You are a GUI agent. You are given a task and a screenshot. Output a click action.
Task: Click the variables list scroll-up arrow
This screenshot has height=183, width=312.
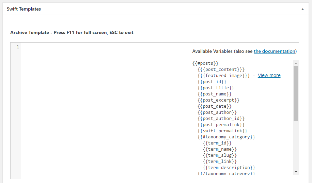296,63
